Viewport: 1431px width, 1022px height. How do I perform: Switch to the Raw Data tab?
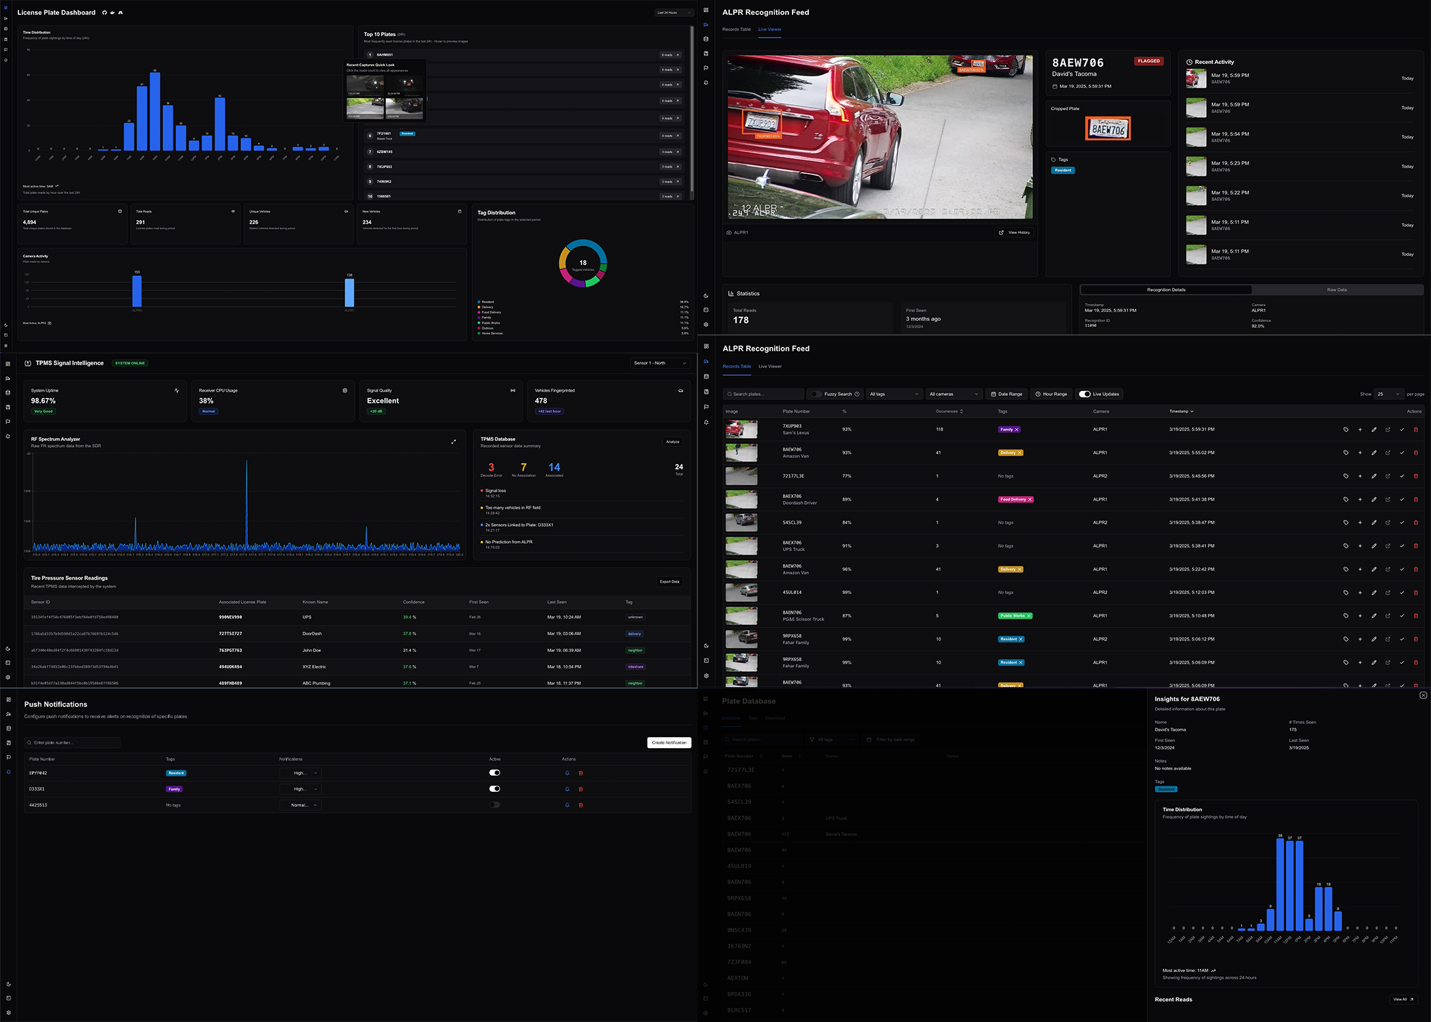click(1336, 290)
